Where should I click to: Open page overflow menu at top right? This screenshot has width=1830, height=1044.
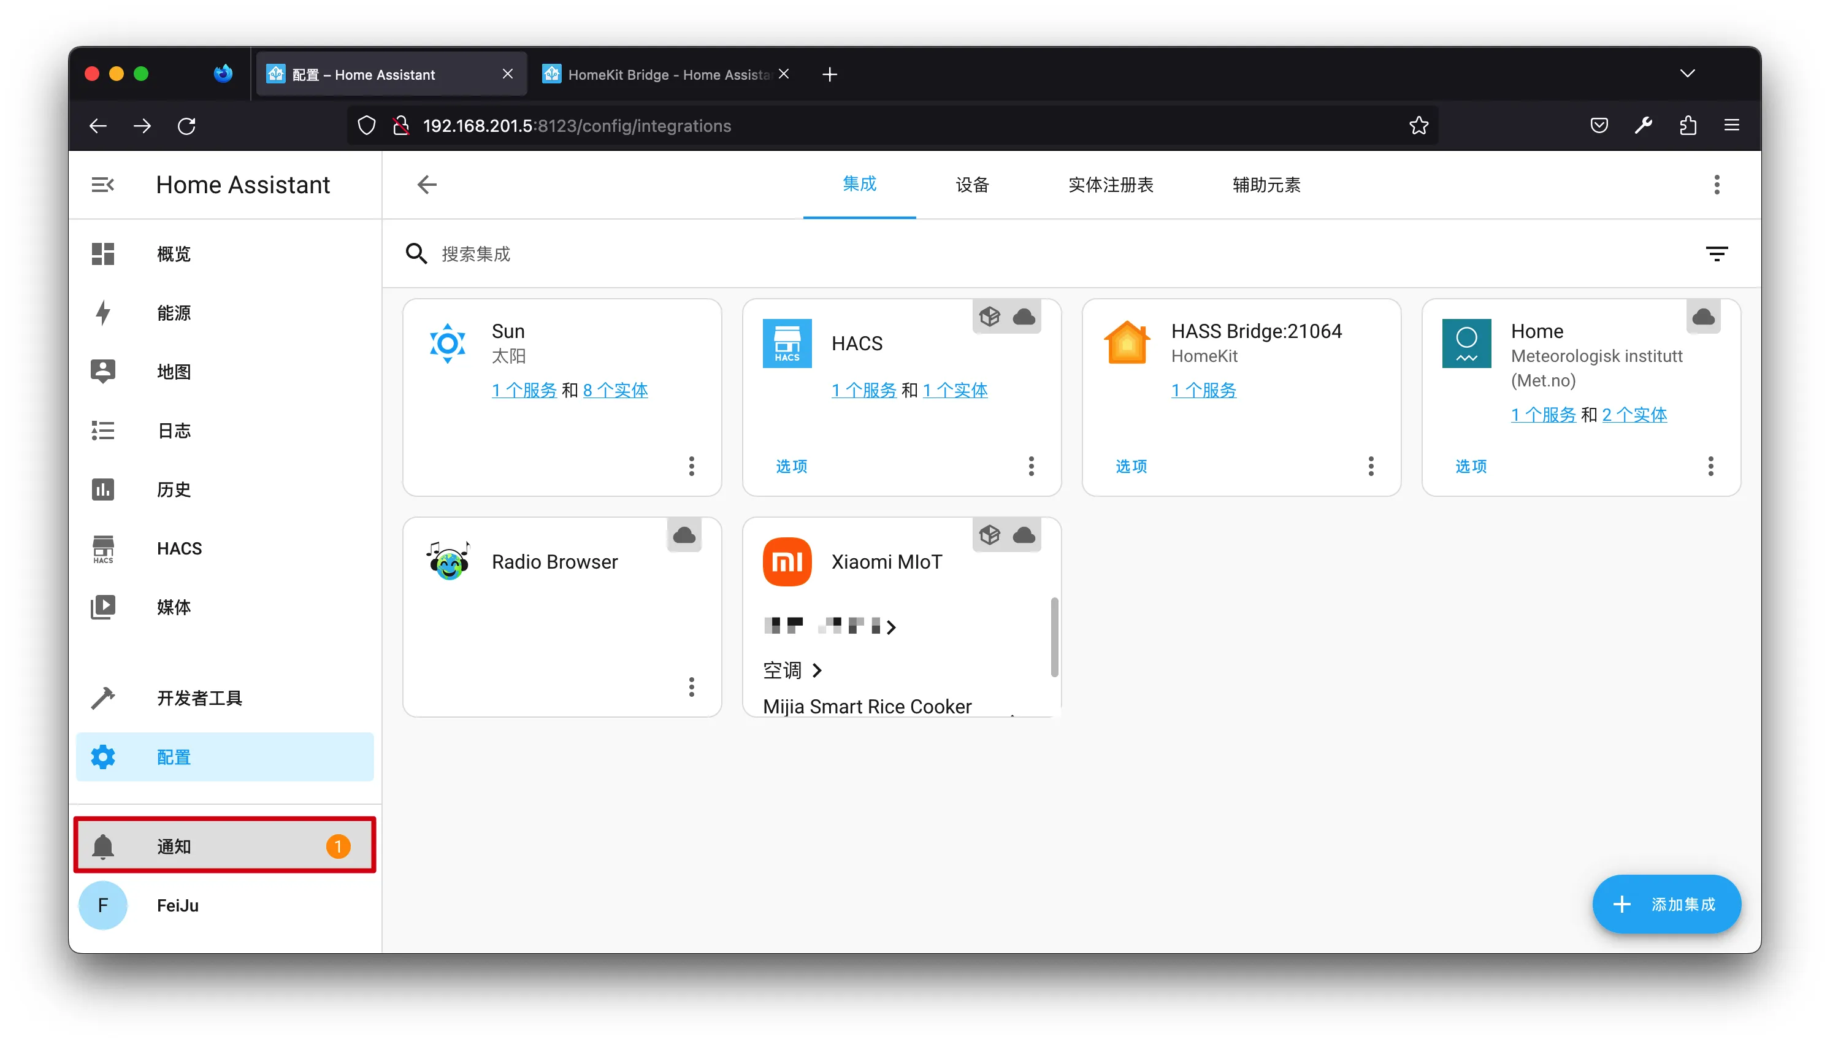point(1716,185)
